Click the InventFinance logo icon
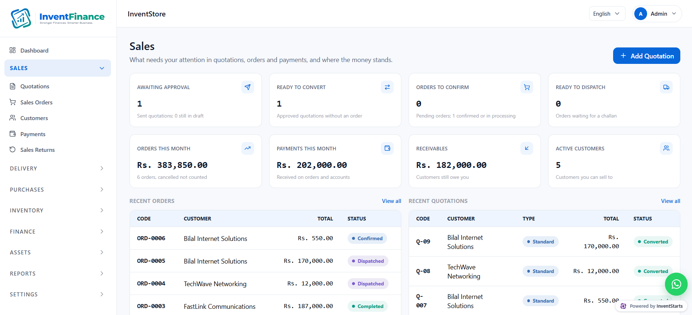692x315 pixels. [21, 18]
